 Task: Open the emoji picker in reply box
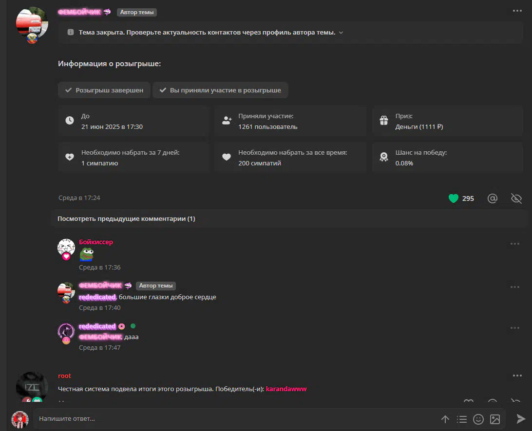tap(478, 419)
